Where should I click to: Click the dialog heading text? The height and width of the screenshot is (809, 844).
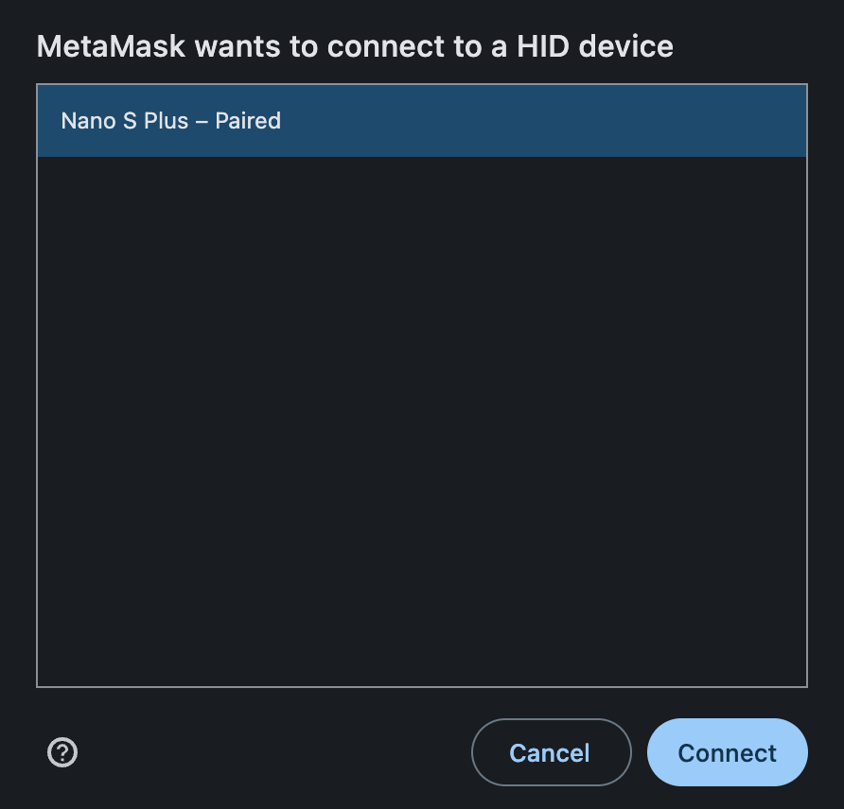[355, 46]
